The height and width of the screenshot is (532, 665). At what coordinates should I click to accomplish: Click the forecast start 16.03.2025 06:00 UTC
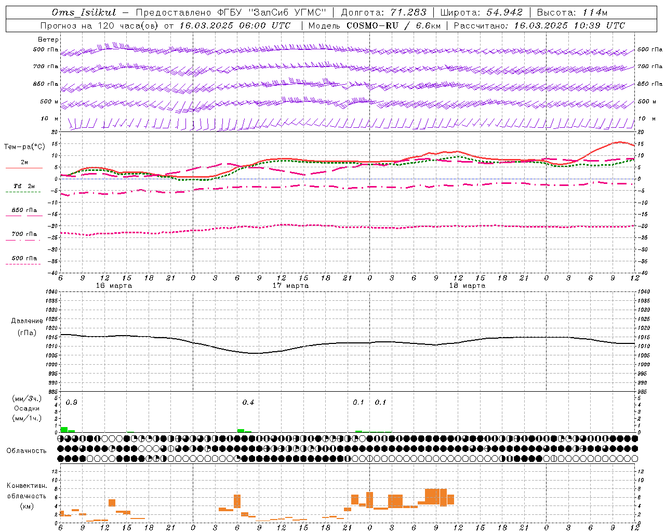(x=235, y=25)
